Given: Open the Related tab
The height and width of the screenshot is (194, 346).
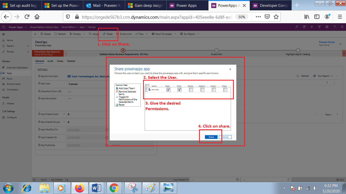Looking at the screenshot, I should (x=71, y=61).
